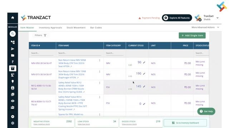This screenshot has width=229, height=128.
Task: Open item NRV-015-30-S4-S6-VT link
Action: pos(42,74)
